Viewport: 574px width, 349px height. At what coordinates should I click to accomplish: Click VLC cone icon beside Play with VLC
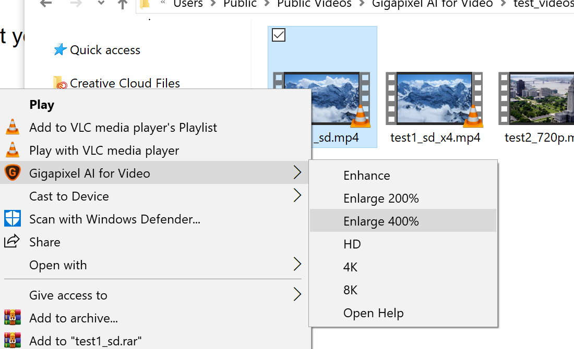coord(13,150)
